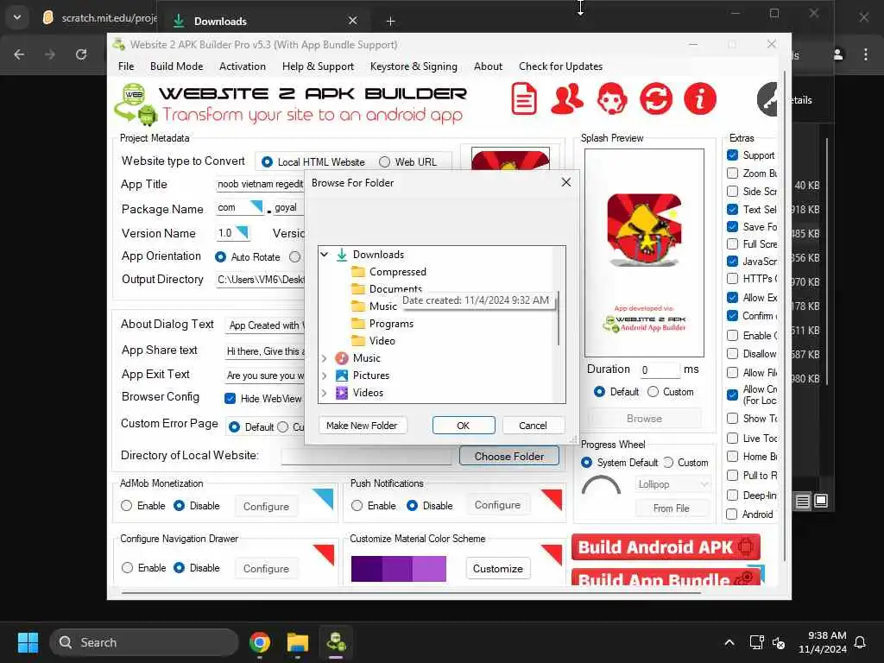
Task: Click the red refresh update icon
Action: 656,98
